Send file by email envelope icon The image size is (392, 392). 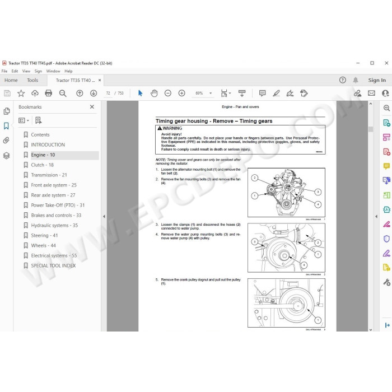click(x=371, y=94)
